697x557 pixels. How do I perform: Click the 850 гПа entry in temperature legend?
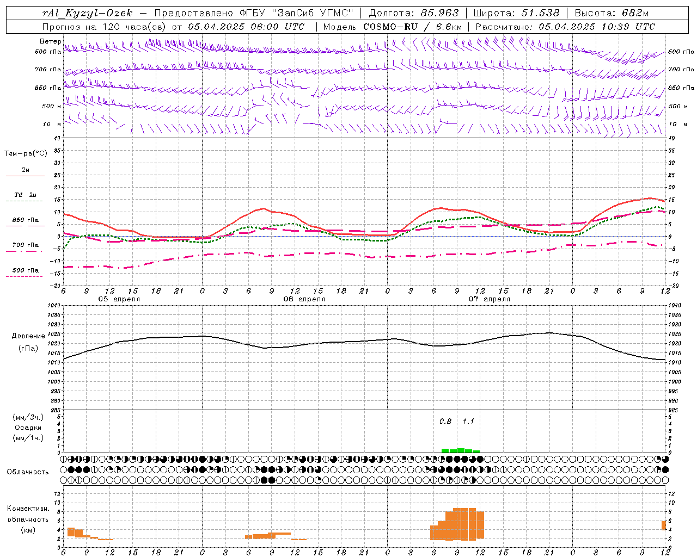(x=26, y=220)
